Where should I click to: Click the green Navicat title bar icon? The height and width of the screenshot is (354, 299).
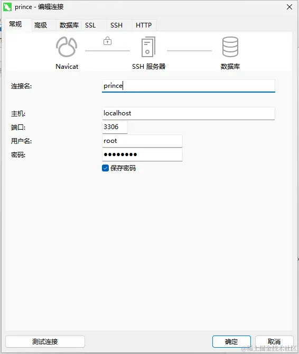coord(7,7)
